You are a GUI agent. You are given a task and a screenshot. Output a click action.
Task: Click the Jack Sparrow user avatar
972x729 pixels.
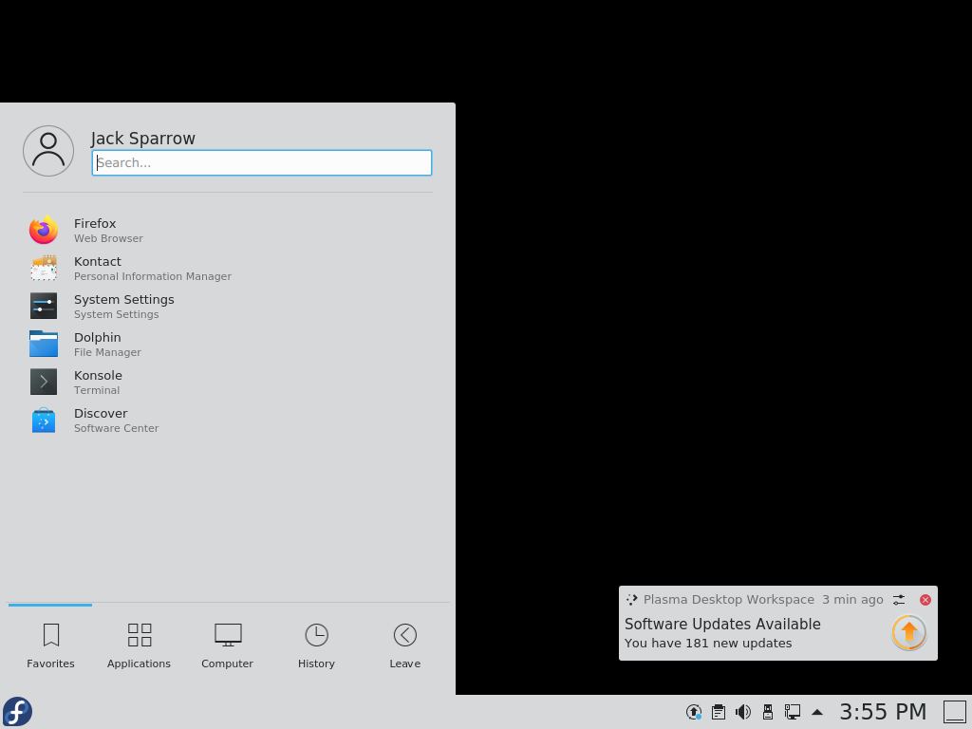click(48, 151)
